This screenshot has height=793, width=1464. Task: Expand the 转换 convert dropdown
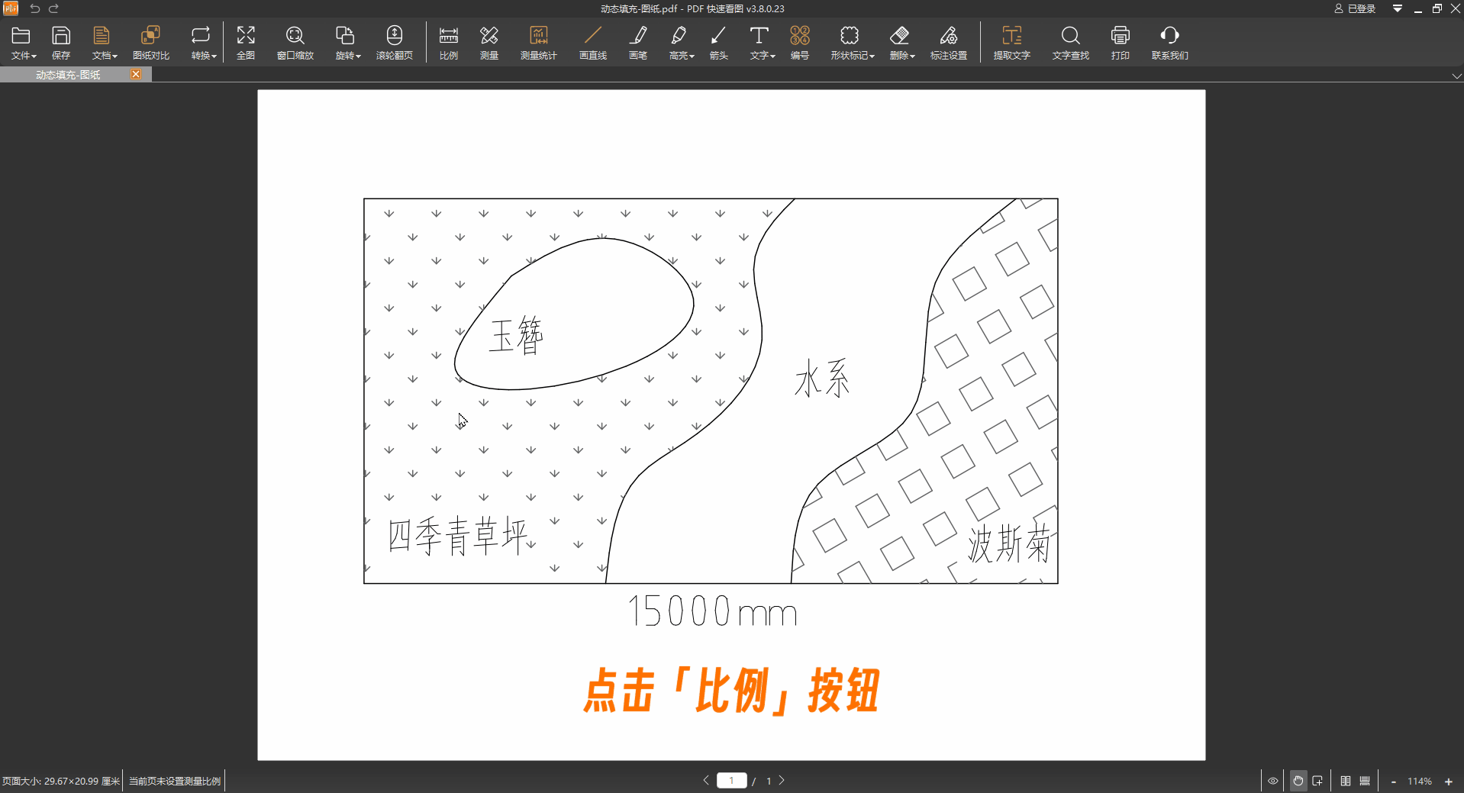203,43
